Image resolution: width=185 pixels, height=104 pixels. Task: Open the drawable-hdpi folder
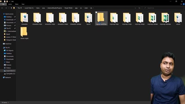point(37,19)
